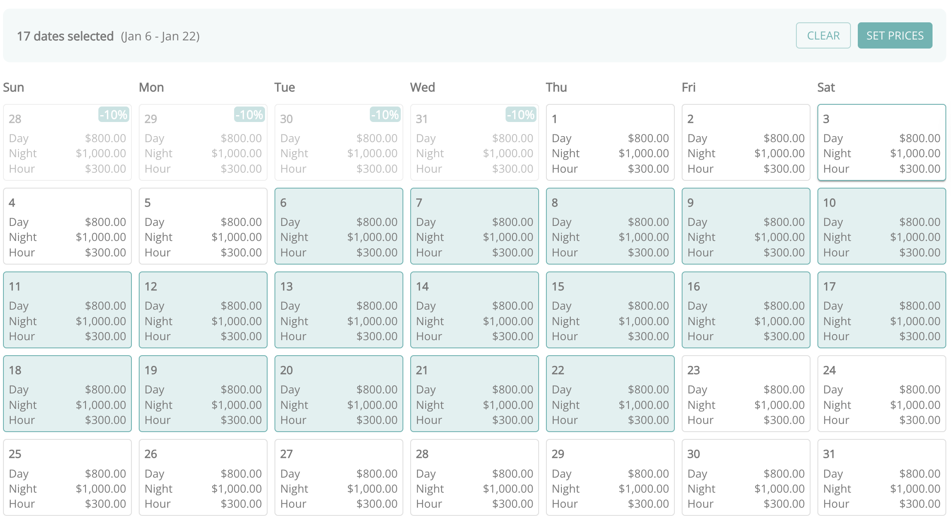Click the CLEAR button
Viewport: 951px width, 521px height.
pyautogui.click(x=823, y=35)
